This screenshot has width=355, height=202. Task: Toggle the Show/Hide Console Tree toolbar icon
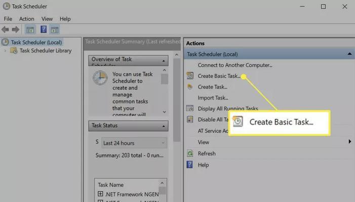click(x=30, y=30)
